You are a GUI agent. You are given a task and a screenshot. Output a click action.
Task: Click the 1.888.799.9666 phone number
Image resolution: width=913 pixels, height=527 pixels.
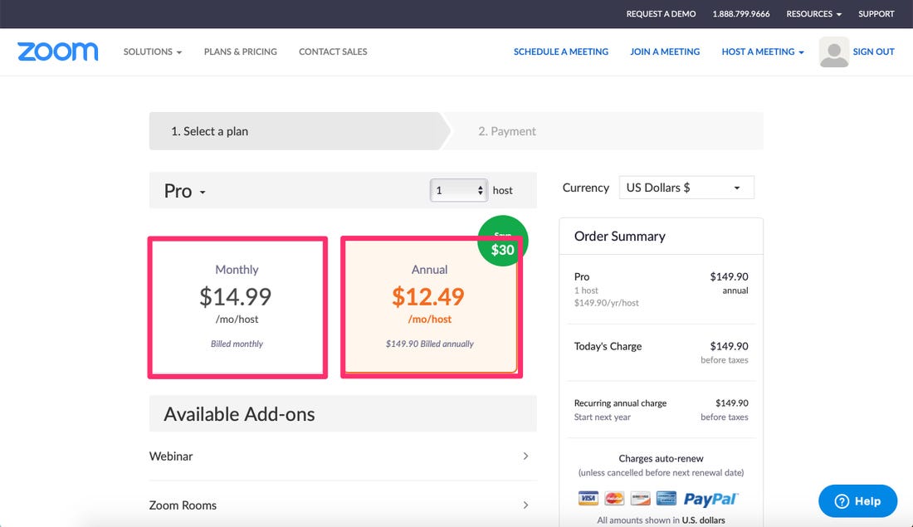pos(741,14)
